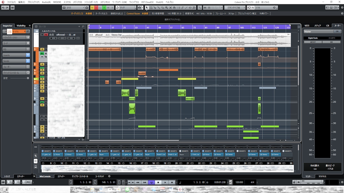Add a track with the plus icon
The width and height of the screenshot is (344, 193).
[79, 26]
